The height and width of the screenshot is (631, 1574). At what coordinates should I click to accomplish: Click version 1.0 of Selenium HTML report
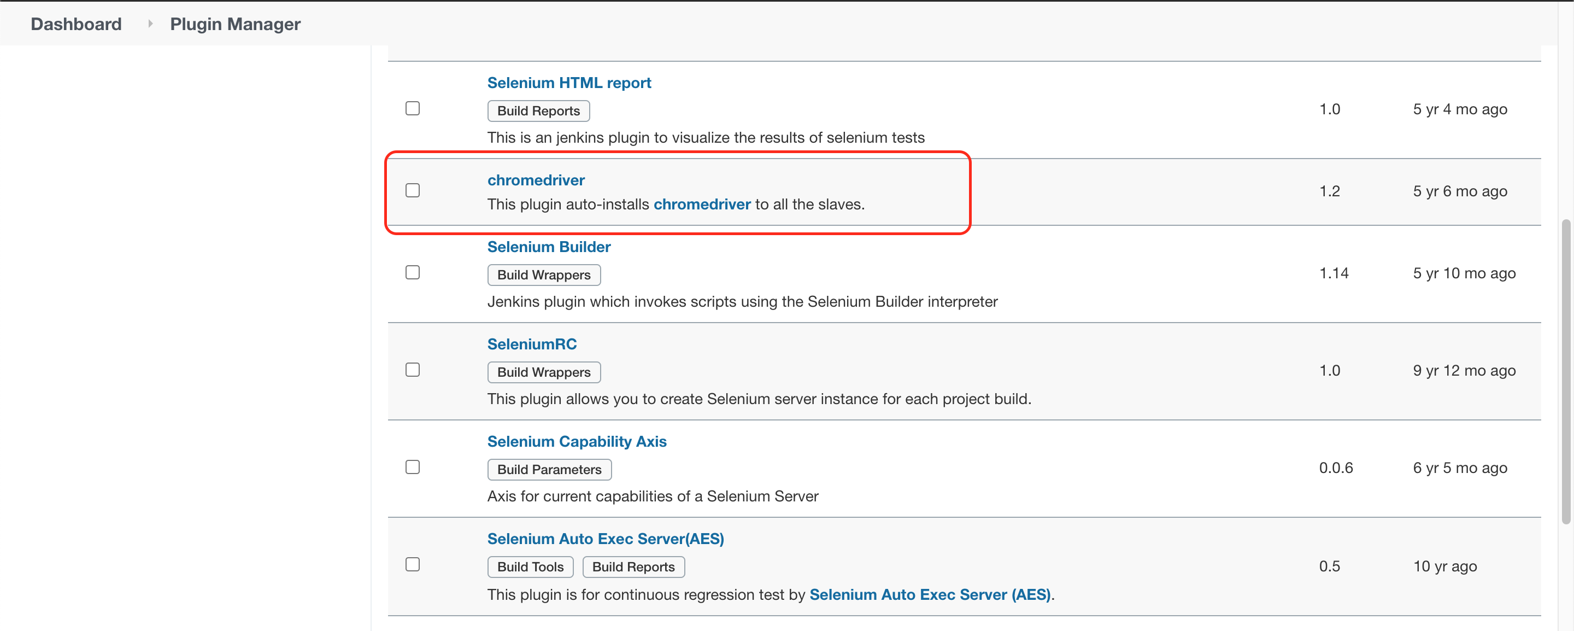pyautogui.click(x=1329, y=109)
